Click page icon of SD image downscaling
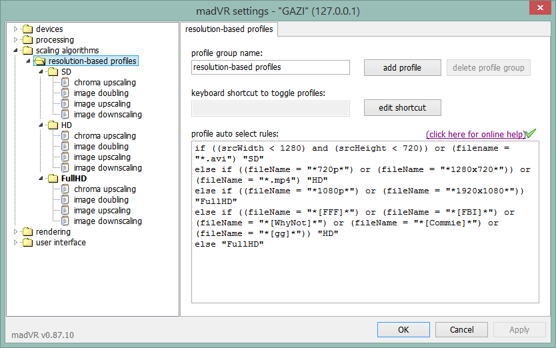Screen dimensions: 556x348 point(65,114)
